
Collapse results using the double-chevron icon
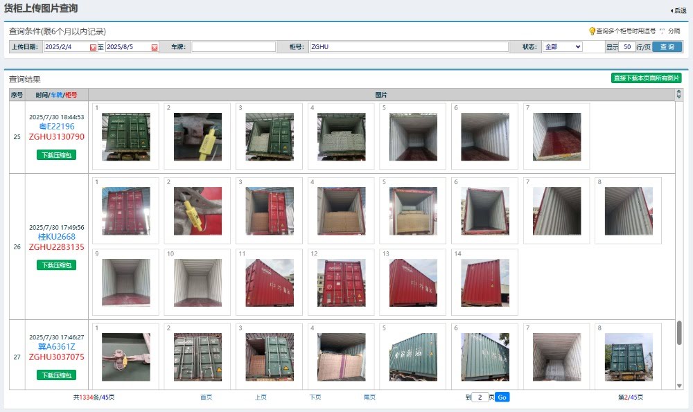point(678,95)
